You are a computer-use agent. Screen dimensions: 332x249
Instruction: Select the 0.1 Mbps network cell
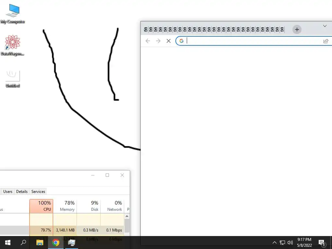click(x=112, y=230)
